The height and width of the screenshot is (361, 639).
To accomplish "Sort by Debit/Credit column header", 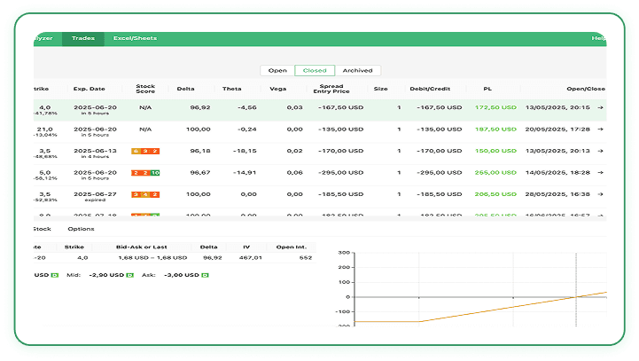I will (x=430, y=89).
